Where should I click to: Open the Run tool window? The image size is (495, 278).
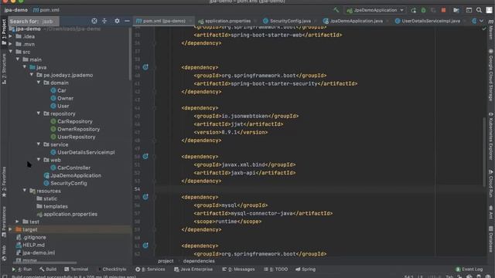[22, 270]
